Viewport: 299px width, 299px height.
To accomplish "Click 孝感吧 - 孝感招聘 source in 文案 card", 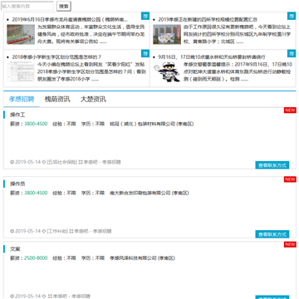I will point(71,297).
